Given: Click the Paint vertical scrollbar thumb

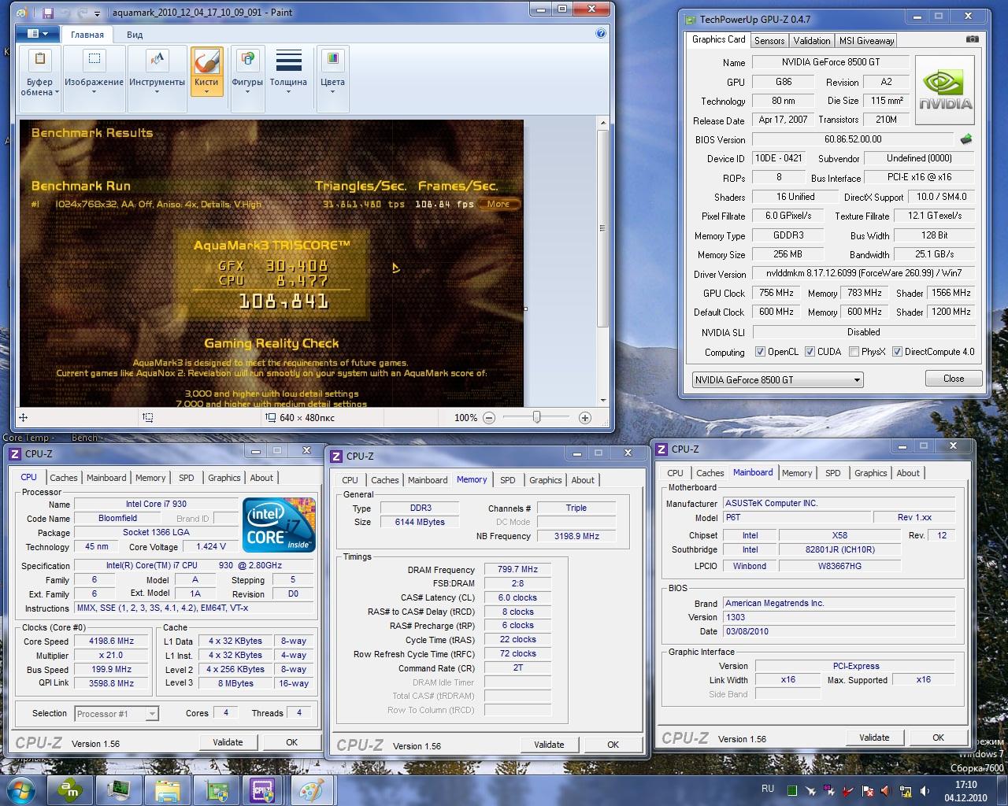Looking at the screenshot, I should click(x=603, y=228).
